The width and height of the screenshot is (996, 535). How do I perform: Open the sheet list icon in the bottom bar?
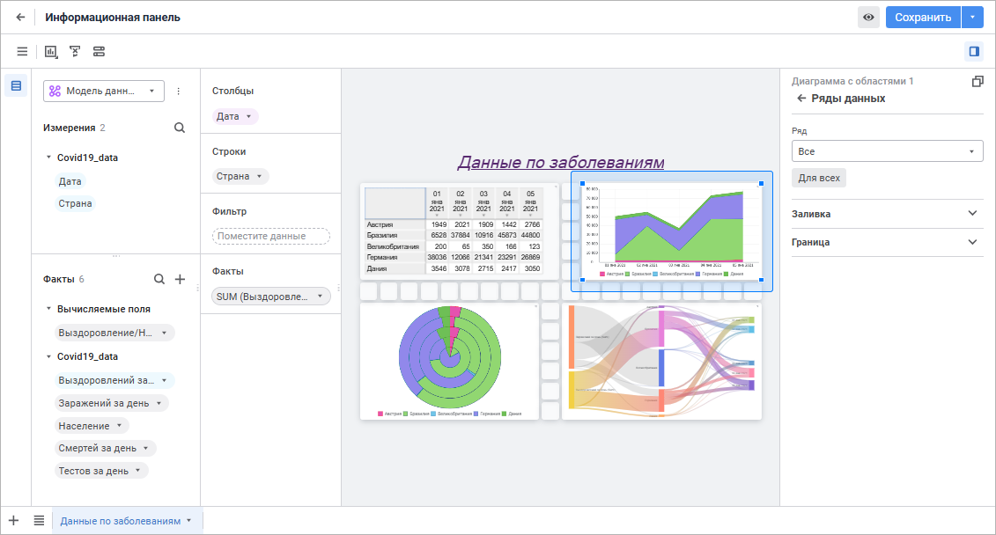pos(39,520)
